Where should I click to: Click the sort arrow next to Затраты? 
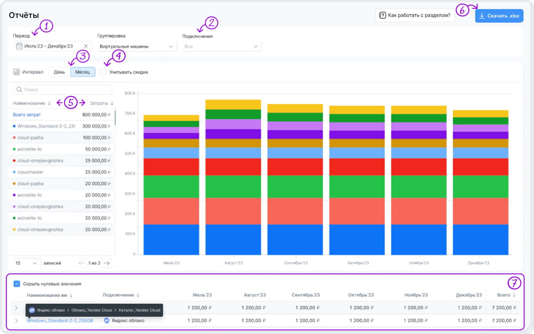[x=112, y=103]
